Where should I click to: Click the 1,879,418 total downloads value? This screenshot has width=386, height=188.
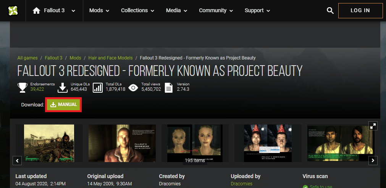[115, 89]
